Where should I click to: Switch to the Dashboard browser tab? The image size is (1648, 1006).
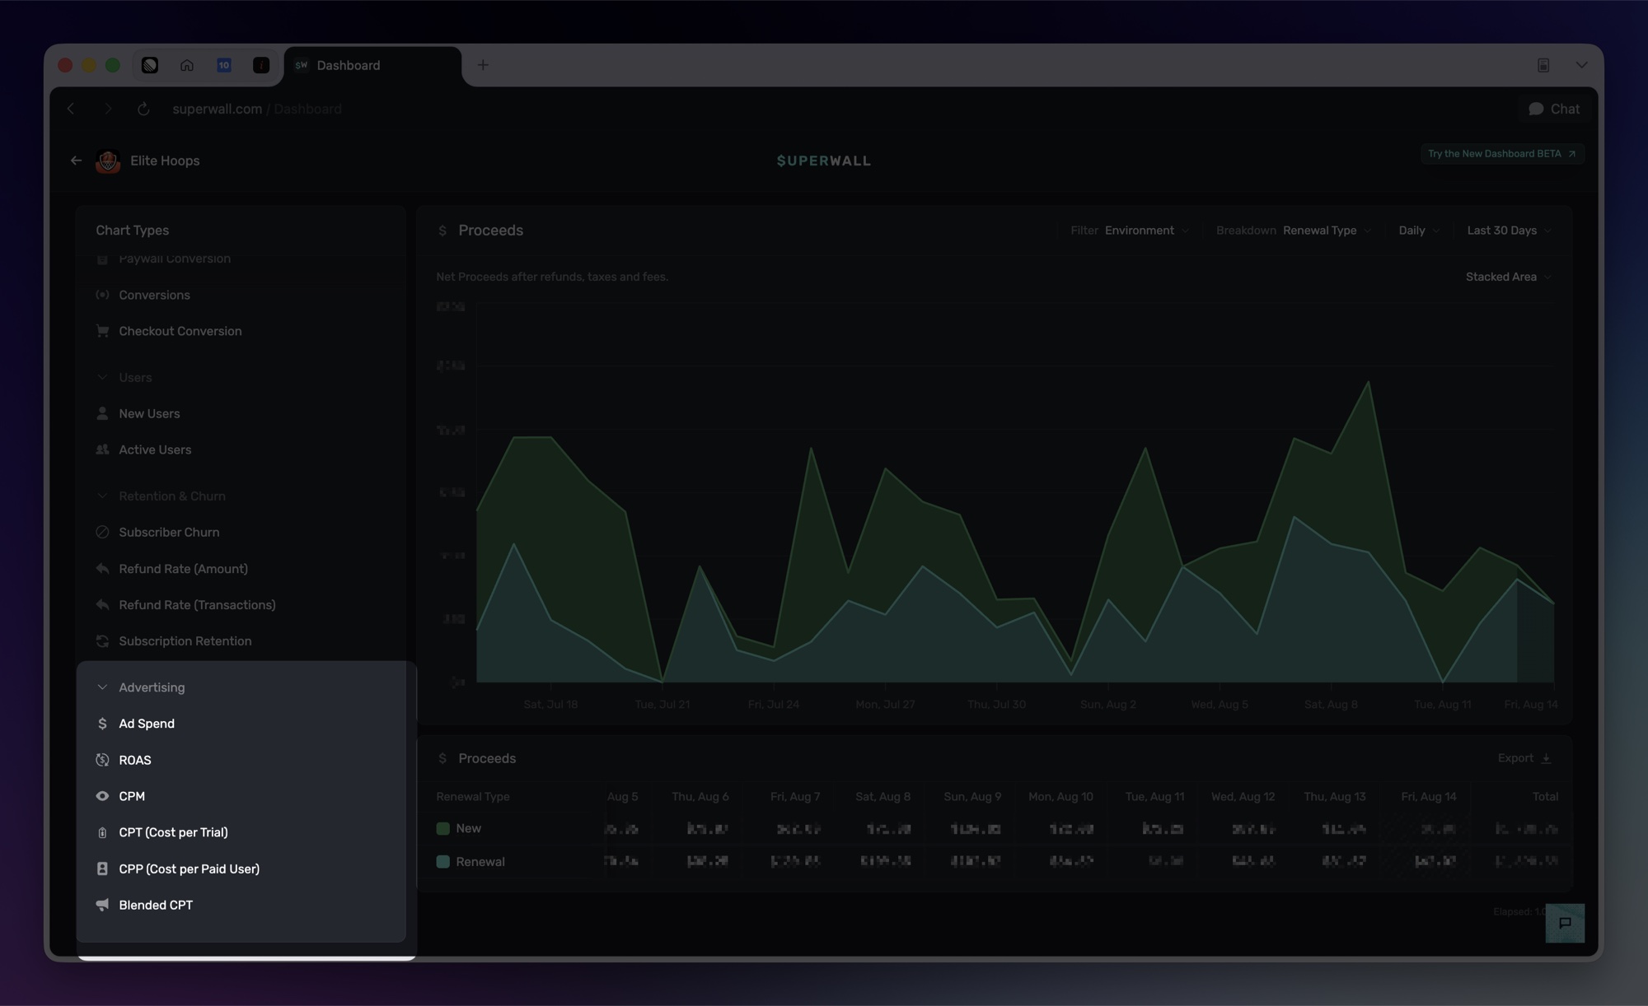[372, 65]
